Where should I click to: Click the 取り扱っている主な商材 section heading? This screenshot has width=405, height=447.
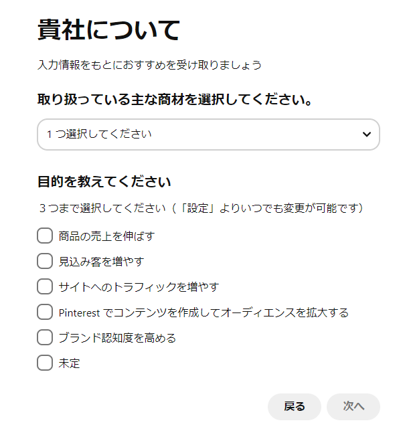[x=175, y=100]
